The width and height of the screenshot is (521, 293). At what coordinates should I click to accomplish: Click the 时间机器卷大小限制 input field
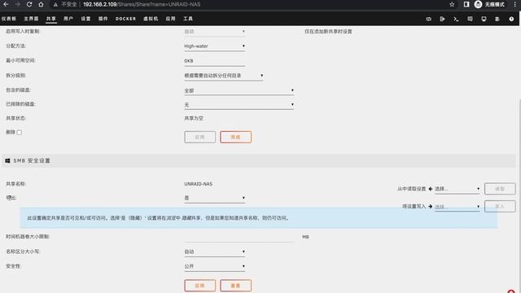point(239,237)
